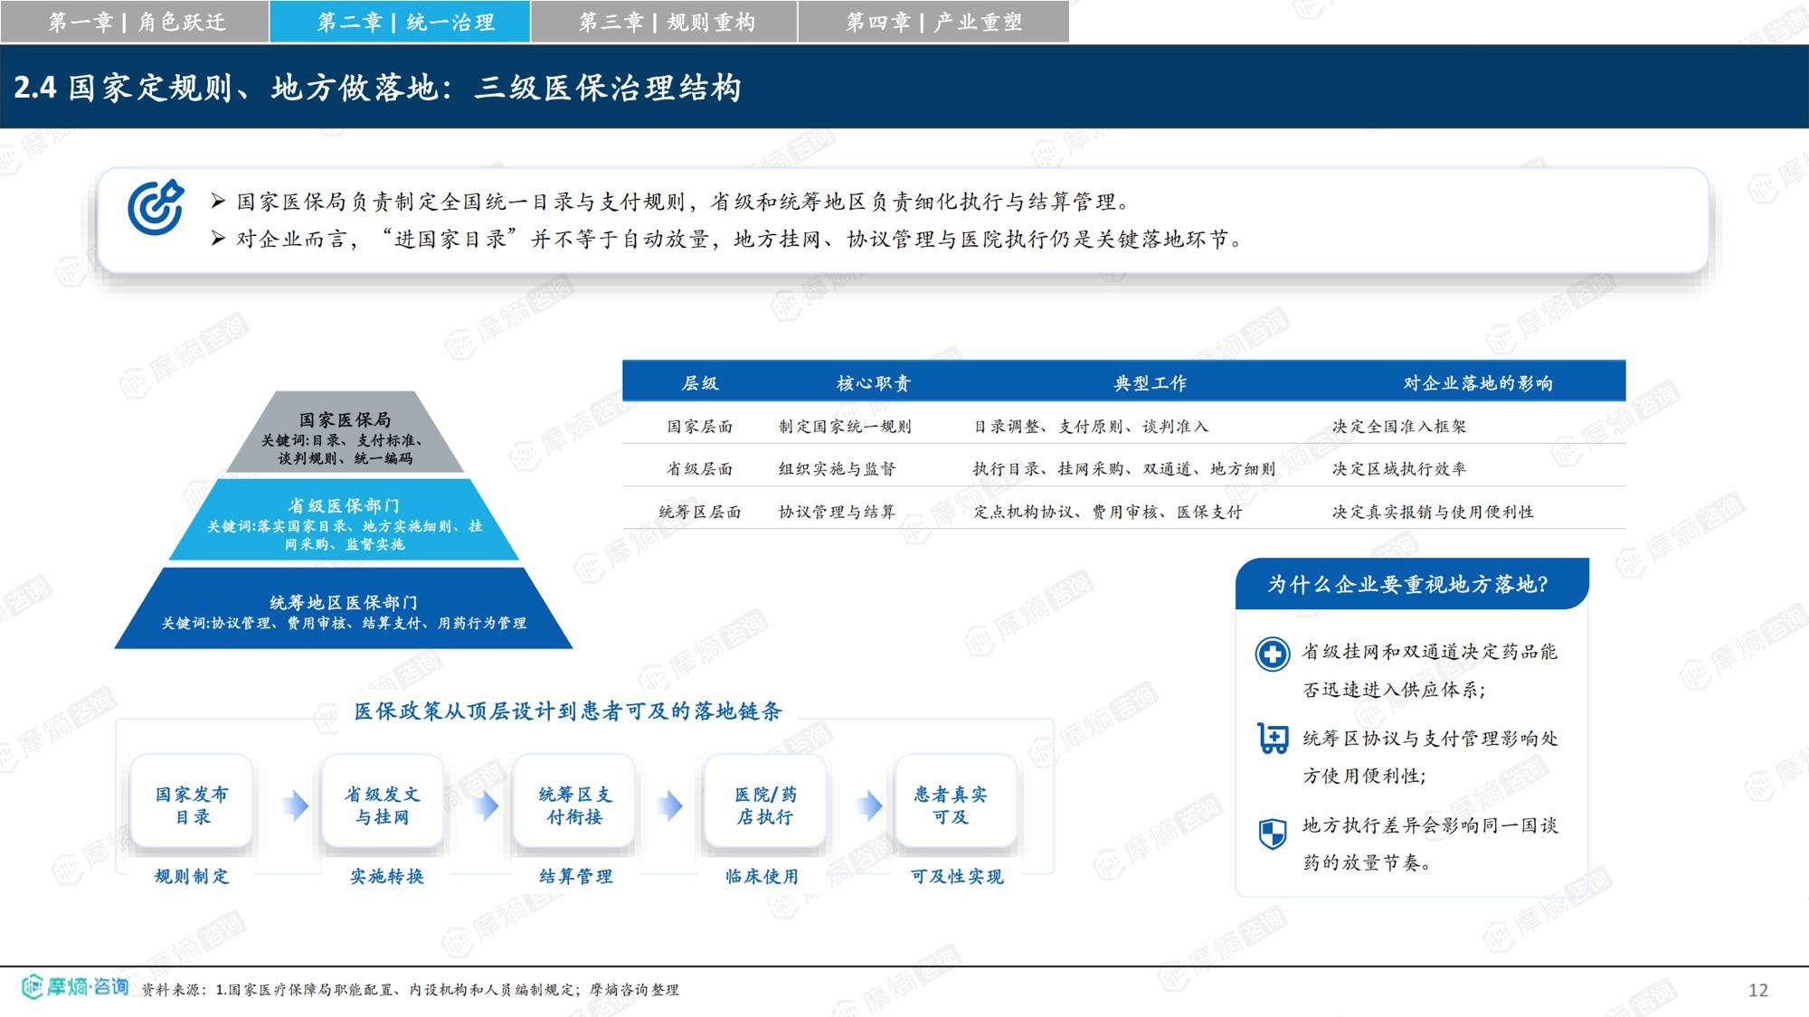Click the shopping cart icon beside 统筹区协议
The height and width of the screenshot is (1017, 1809).
[x=1273, y=739]
